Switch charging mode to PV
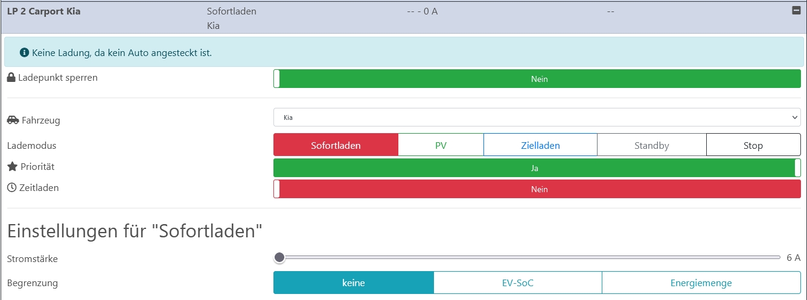This screenshot has height=300, width=807. [x=441, y=145]
